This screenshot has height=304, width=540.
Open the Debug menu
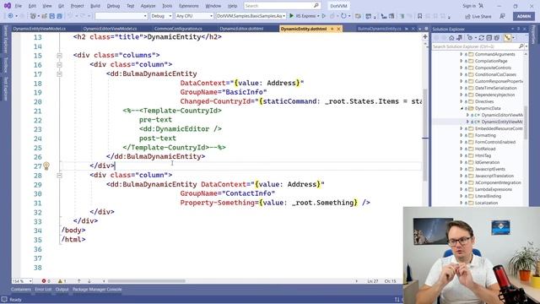tap(113, 6)
